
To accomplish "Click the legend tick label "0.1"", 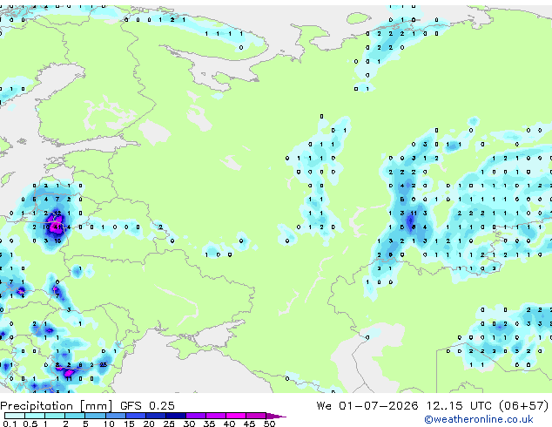I will pyautogui.click(x=10, y=424).
